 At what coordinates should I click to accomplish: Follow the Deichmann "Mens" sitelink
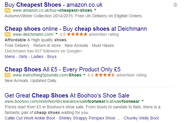[x=10, y=57]
